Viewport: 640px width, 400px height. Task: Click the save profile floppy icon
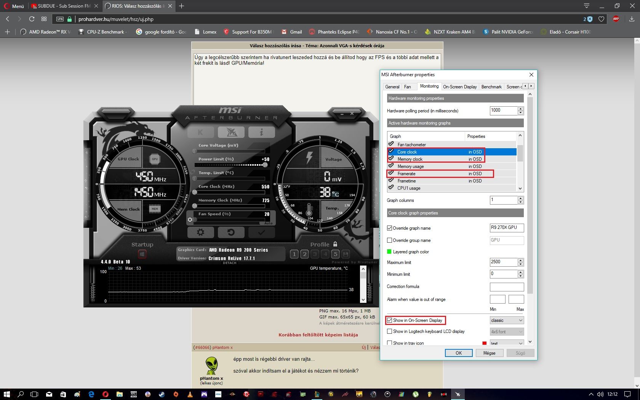pos(346,254)
